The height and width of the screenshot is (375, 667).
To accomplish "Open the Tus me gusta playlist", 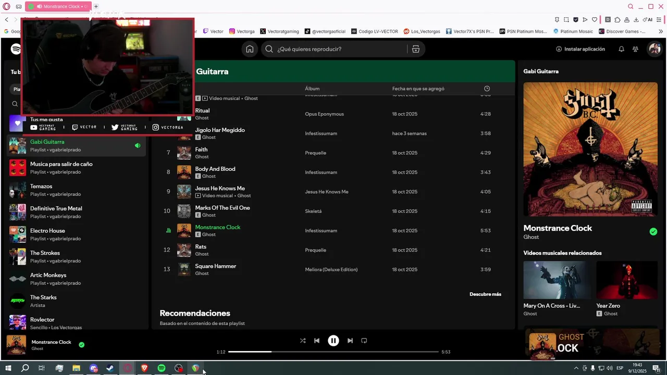I will coord(46,120).
